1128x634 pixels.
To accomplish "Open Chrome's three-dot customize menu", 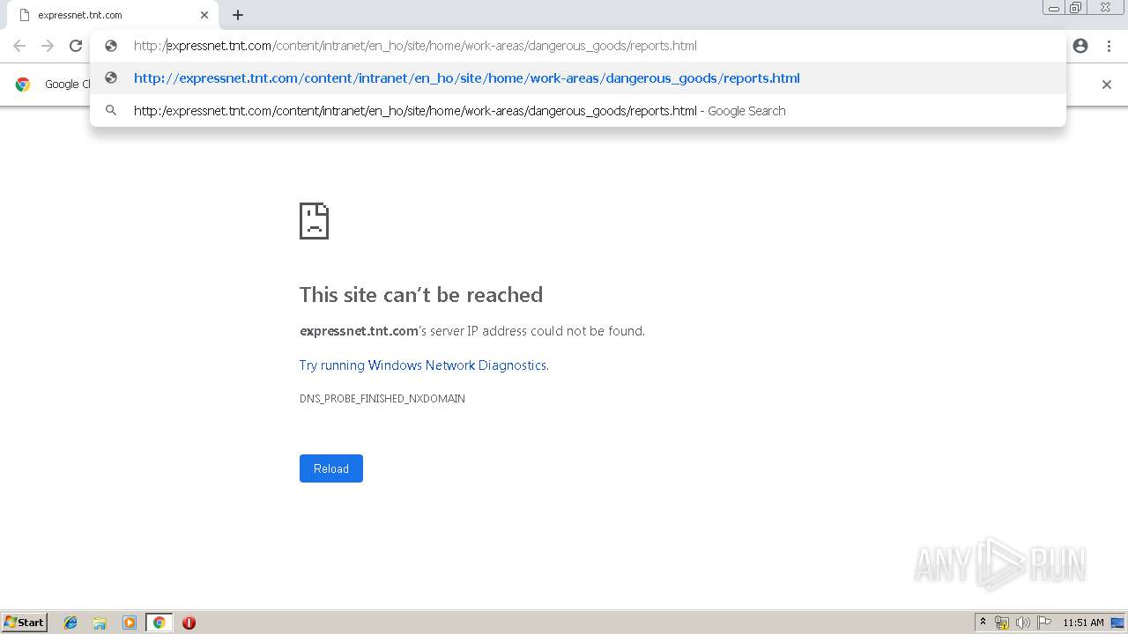I will point(1109,46).
